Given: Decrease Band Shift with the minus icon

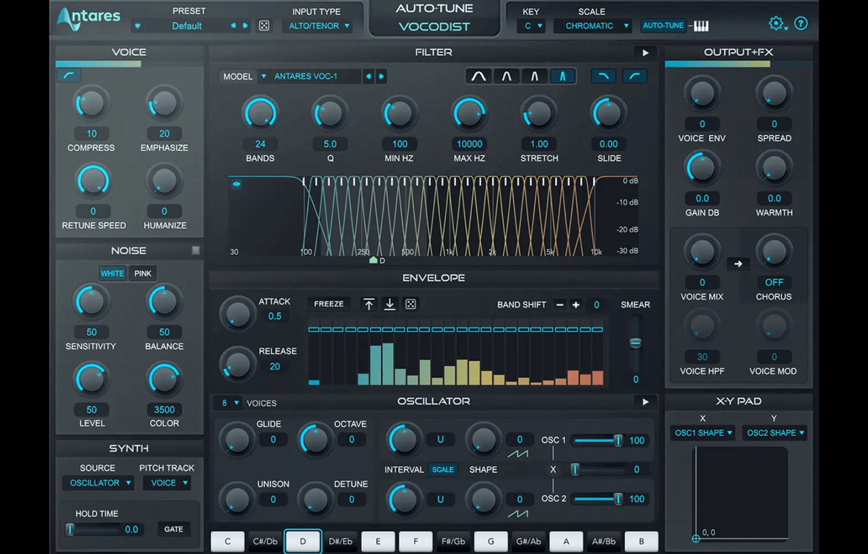Looking at the screenshot, I should [x=560, y=305].
